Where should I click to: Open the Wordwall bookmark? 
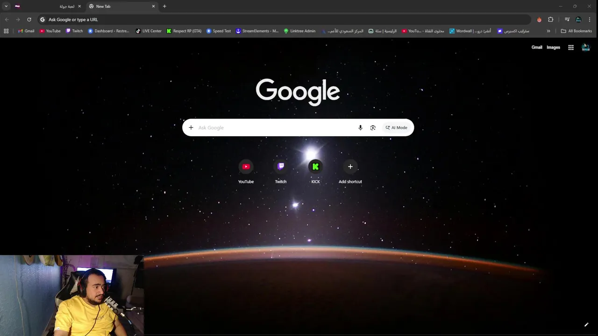(470, 31)
